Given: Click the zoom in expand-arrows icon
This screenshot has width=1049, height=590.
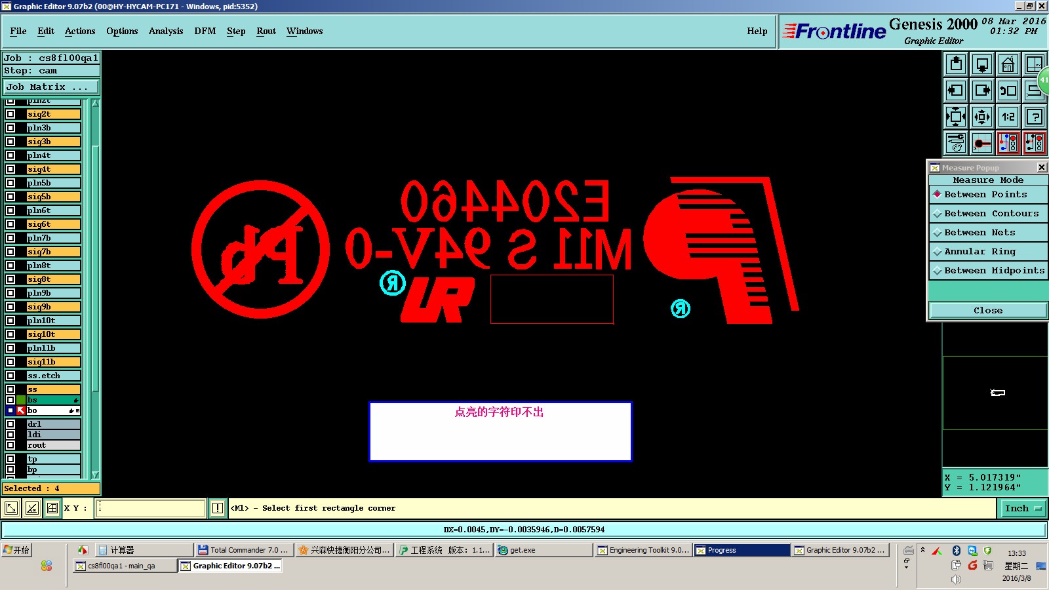Looking at the screenshot, I should tap(956, 117).
